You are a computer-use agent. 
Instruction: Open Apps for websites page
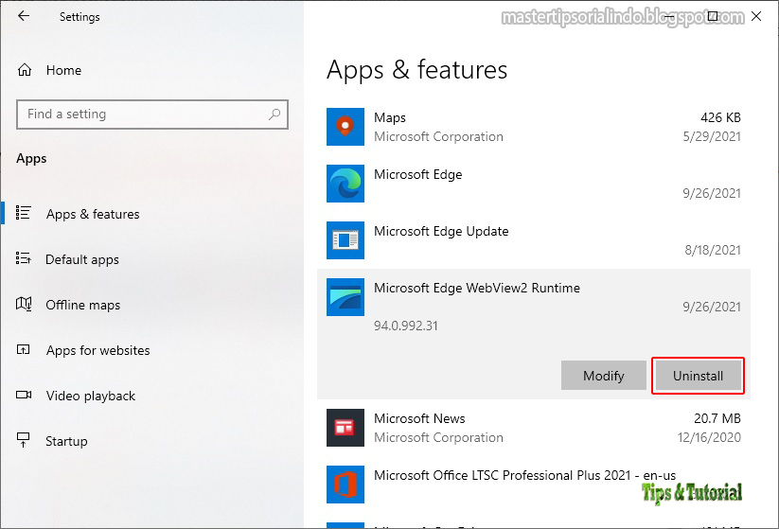[97, 350]
